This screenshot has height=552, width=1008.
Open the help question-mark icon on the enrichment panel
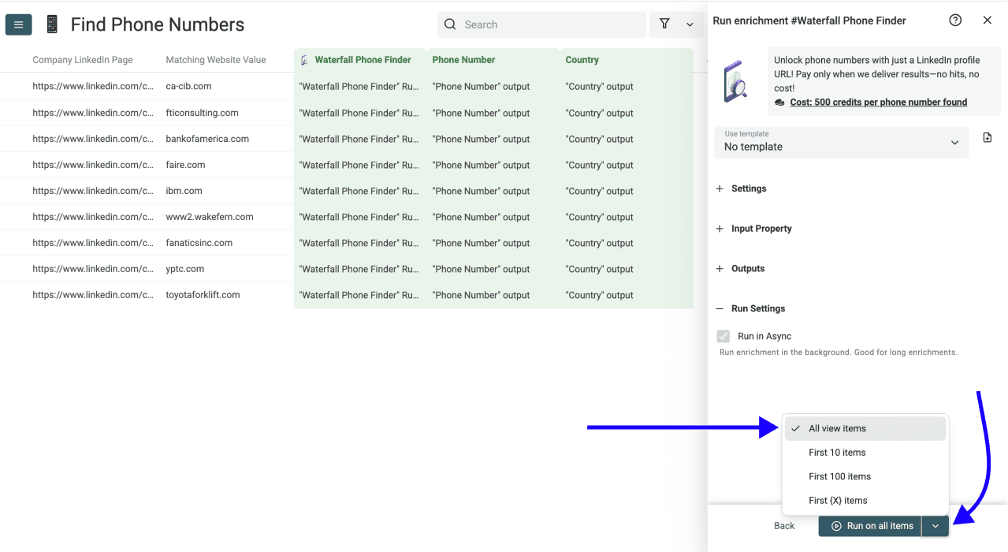(x=955, y=20)
